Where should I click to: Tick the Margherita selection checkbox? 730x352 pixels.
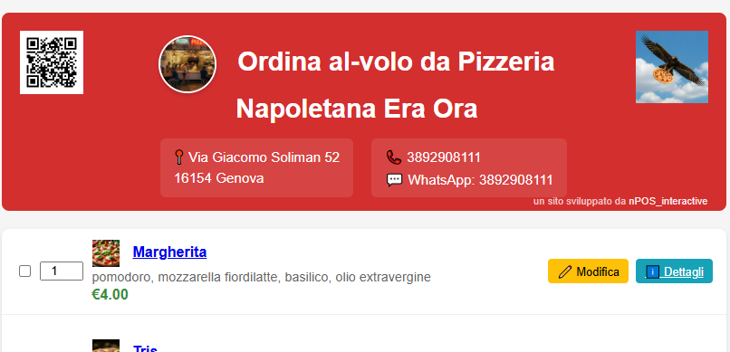24,271
